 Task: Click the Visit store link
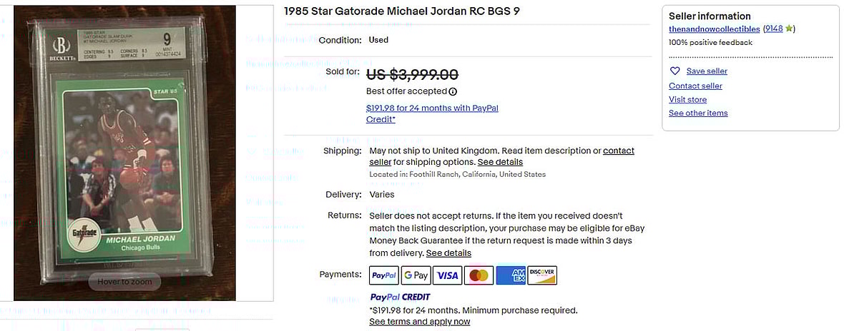[687, 100]
